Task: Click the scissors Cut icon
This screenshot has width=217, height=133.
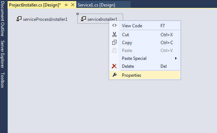Action: pos(114,34)
